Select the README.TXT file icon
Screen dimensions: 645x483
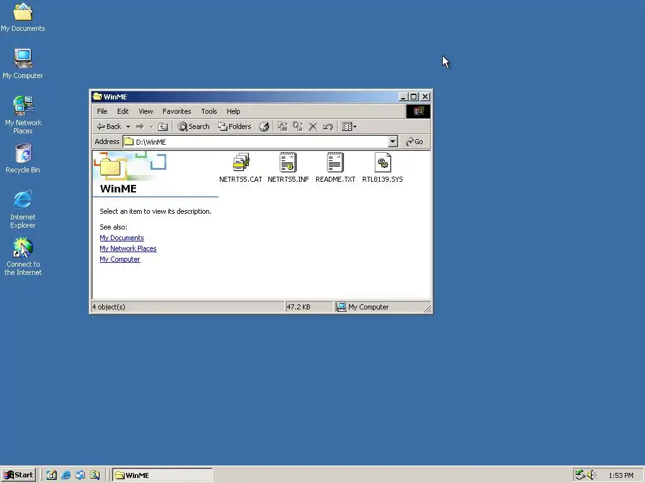coord(335,162)
